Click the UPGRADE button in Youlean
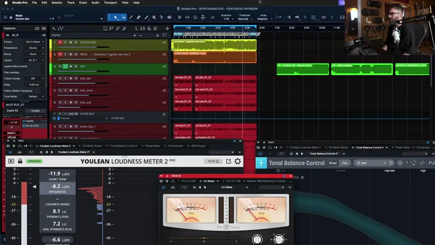 point(34,161)
